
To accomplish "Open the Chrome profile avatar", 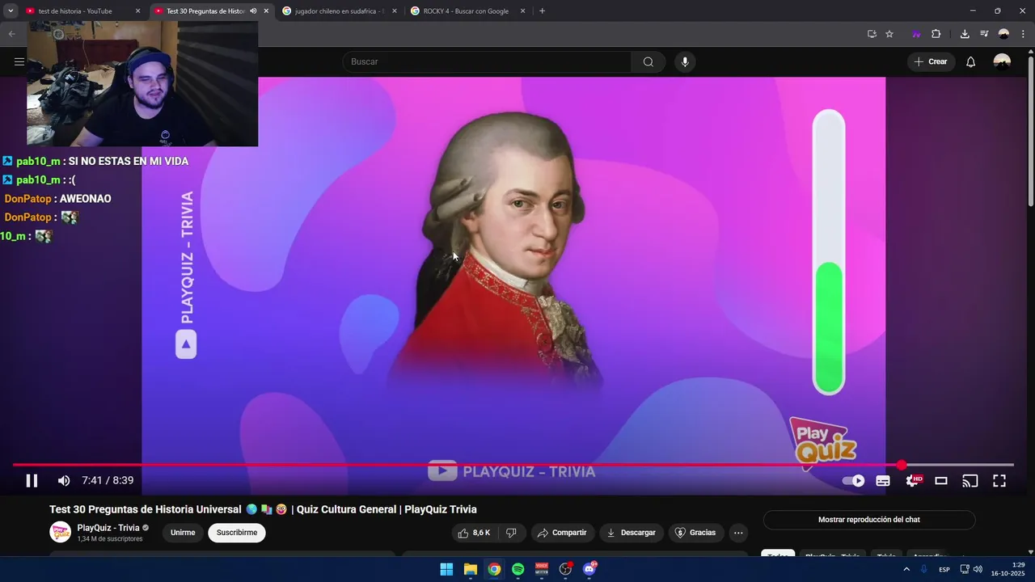I will [x=1003, y=34].
